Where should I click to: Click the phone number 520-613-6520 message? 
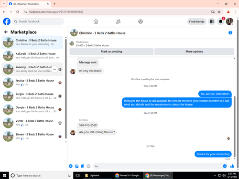(88, 125)
